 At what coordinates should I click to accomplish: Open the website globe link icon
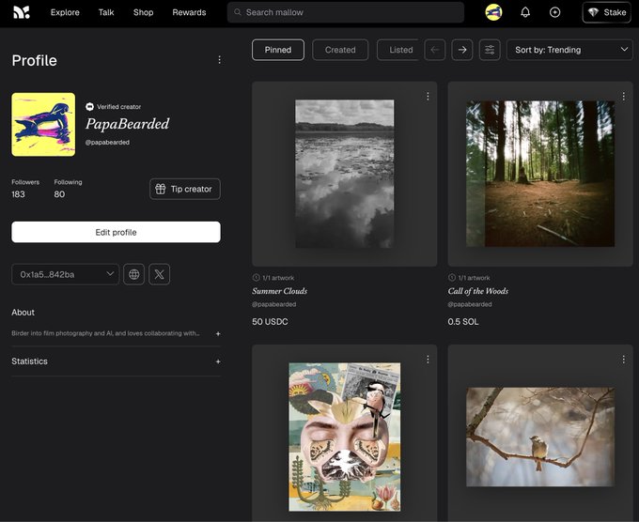(x=133, y=274)
